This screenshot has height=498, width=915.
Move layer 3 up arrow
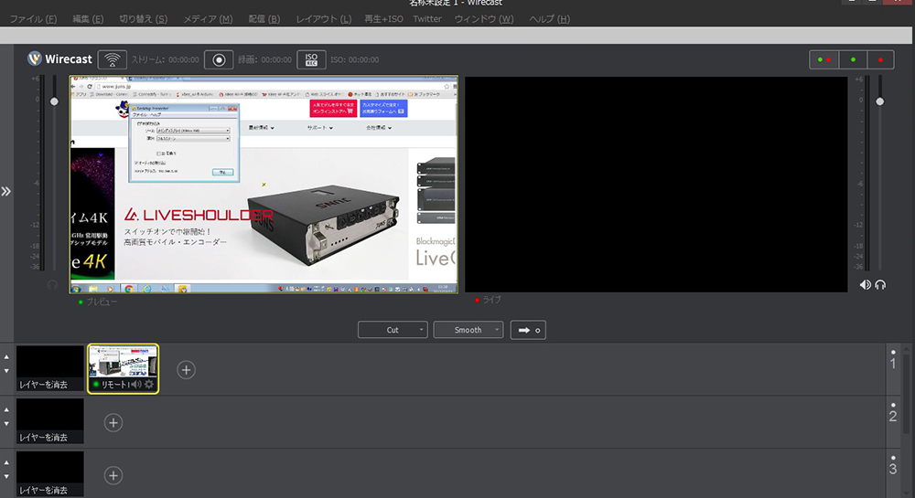click(x=6, y=462)
